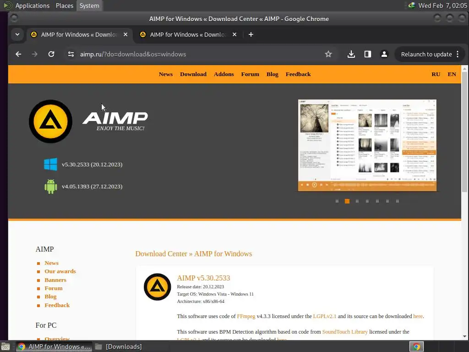The width and height of the screenshot is (469, 352).
Task: Click Android version v4.05.1393 link
Action: coord(92,187)
